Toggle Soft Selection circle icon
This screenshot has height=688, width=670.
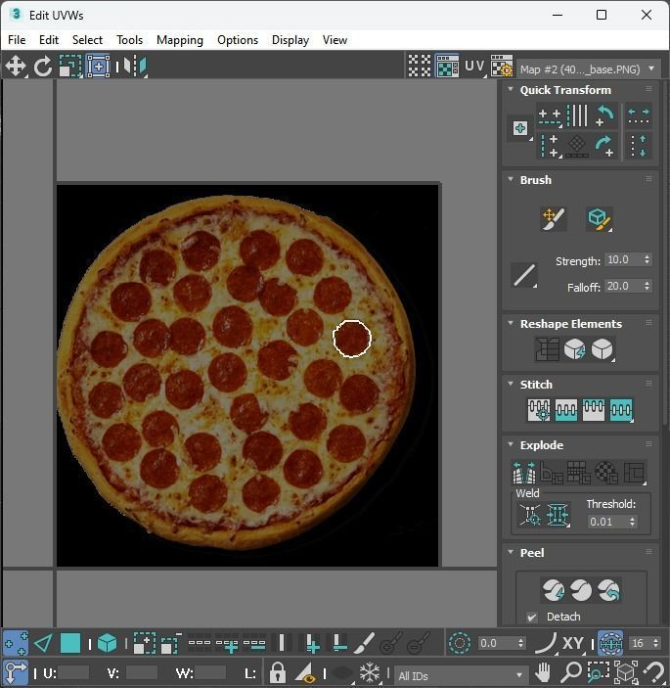pos(460,643)
